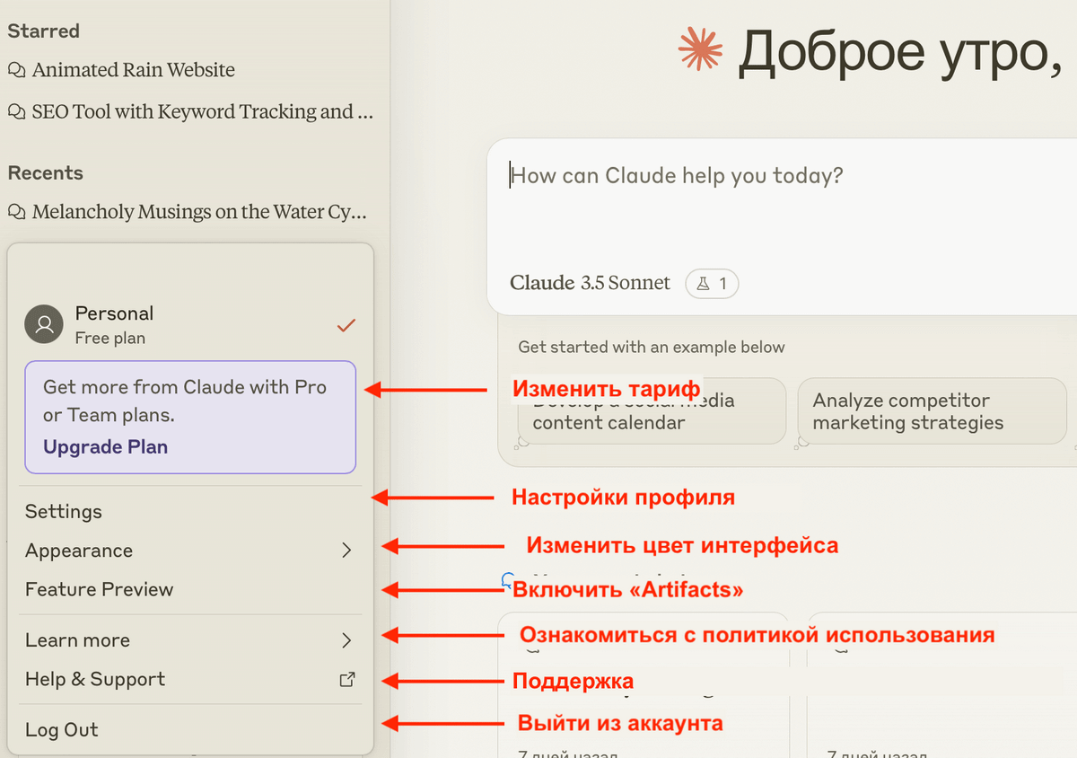Click the 'Get more from Claude with Pro' banner text
The height and width of the screenshot is (758, 1077).
tap(185, 401)
